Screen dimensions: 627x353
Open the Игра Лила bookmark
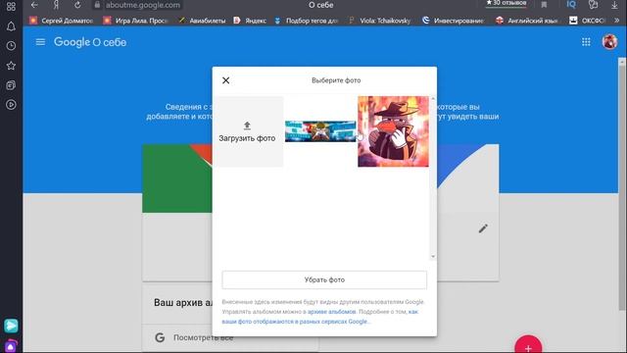[135, 21]
